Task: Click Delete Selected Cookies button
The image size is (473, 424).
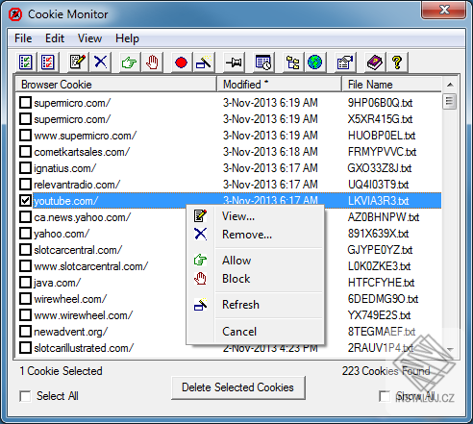Action: [238, 387]
